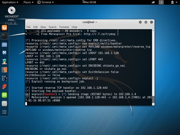This screenshot has height=135, width=180.
Task: Click the terminal vertical scrollbar thumb
Action: coord(153,99)
